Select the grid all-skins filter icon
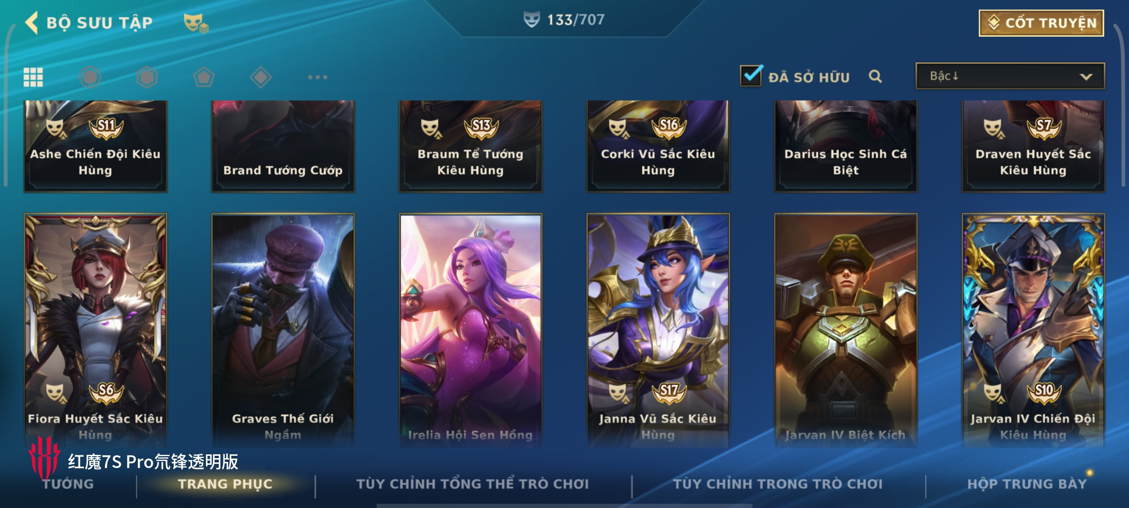 [33, 77]
